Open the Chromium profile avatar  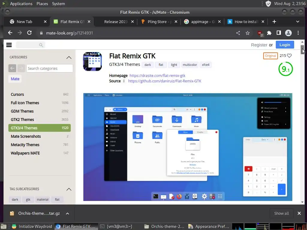288,33
